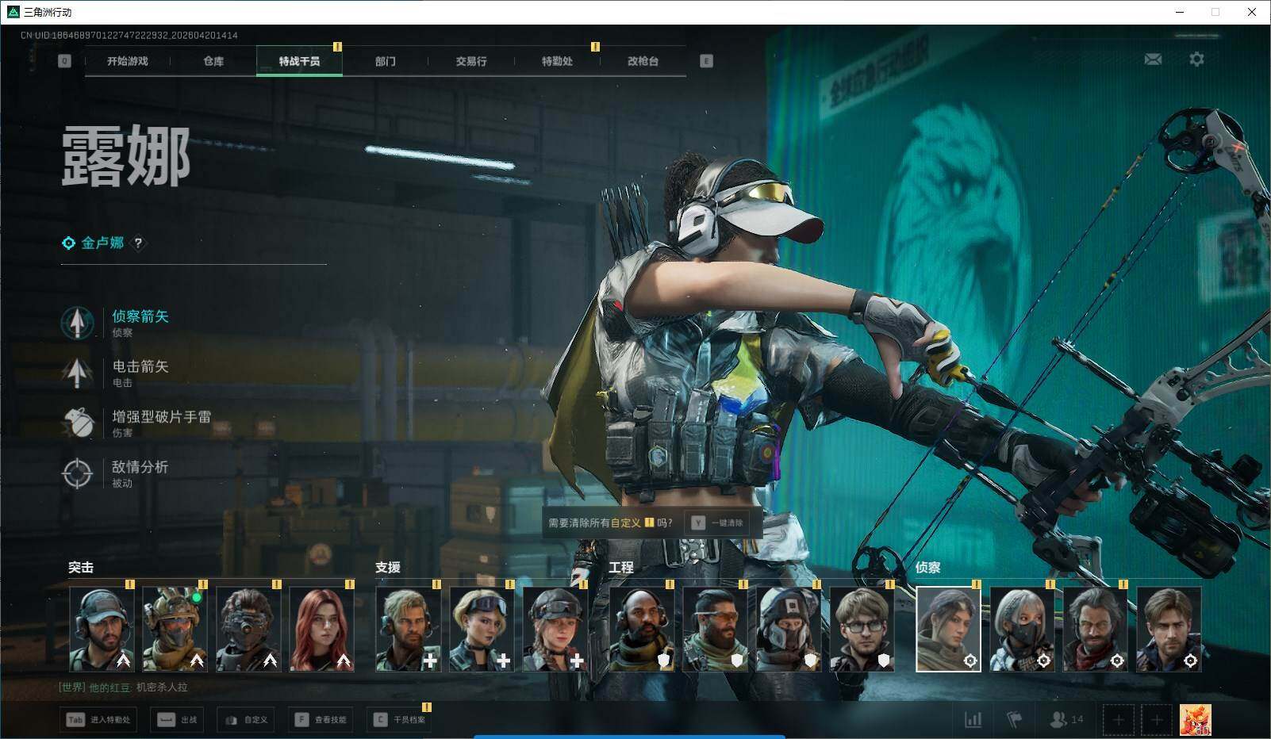The width and height of the screenshot is (1271, 739).
Task: Click the 突击 class heading
Action: tap(81, 568)
